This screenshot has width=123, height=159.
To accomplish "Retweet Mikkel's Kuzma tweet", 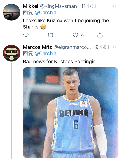I will (x=51, y=35).
